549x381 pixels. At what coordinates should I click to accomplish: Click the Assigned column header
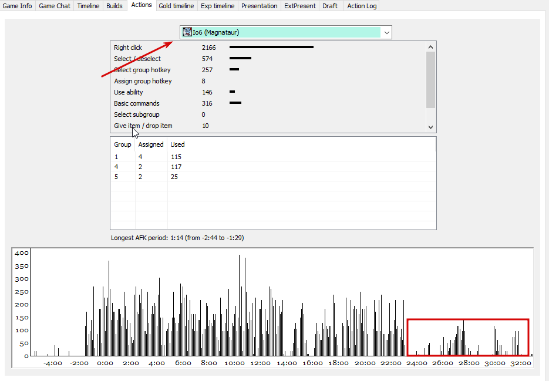click(x=151, y=144)
